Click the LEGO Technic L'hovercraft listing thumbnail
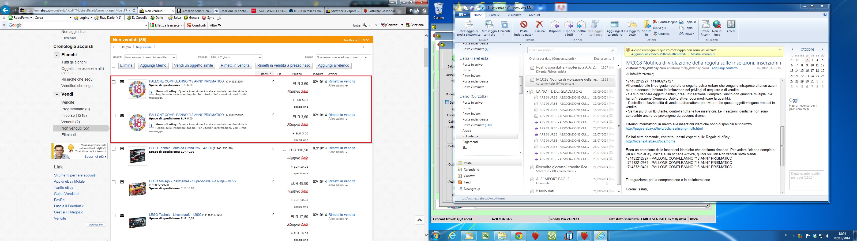The image size is (857, 241). pos(137,222)
